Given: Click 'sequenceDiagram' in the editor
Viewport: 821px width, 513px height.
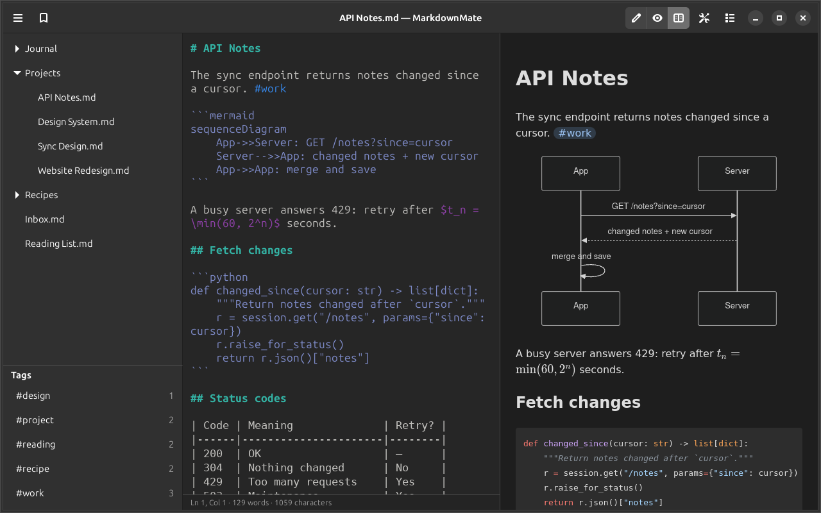Looking at the screenshot, I should pos(239,130).
